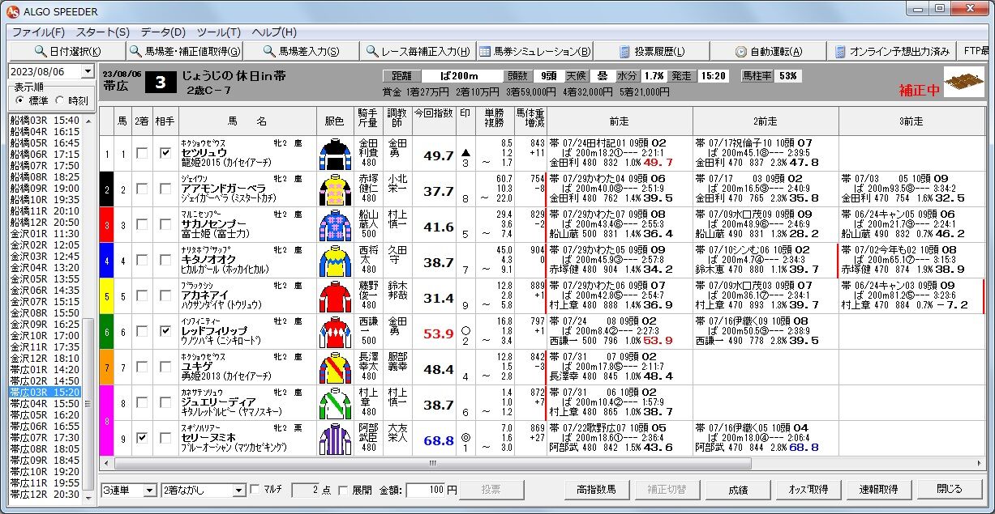Click the 成績 results button

tap(737, 490)
